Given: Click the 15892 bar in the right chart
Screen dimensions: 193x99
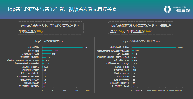Looking at the screenshot, I should point(154,47).
